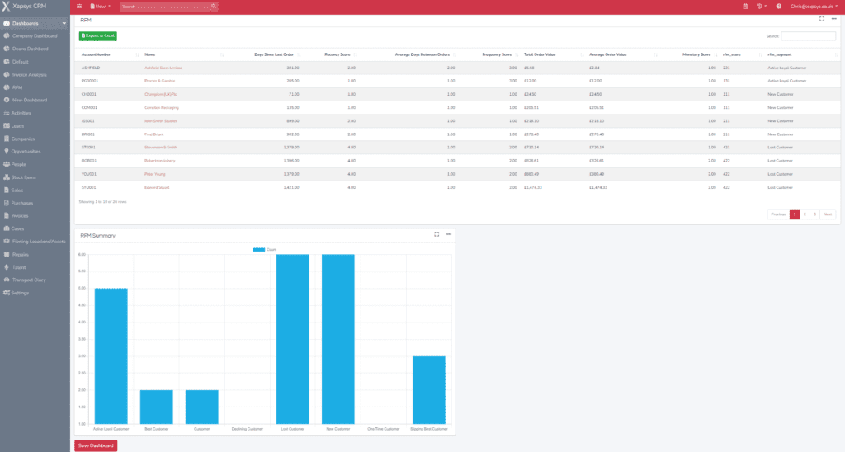845x452 pixels.
Task: Toggle the Count legend swatch in the chart
Action: click(258, 249)
